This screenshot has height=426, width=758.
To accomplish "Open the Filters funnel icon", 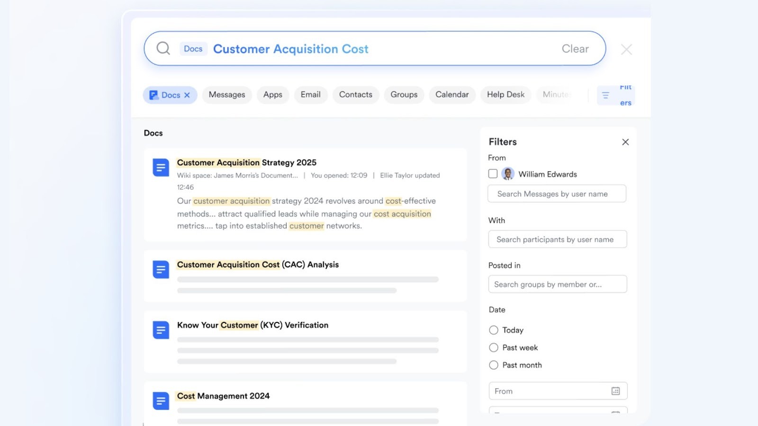I will pos(605,95).
